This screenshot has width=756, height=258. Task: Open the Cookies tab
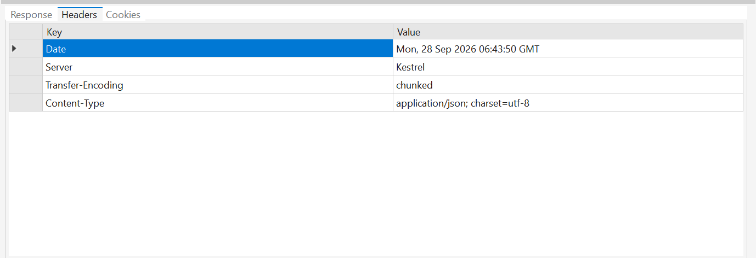(123, 15)
